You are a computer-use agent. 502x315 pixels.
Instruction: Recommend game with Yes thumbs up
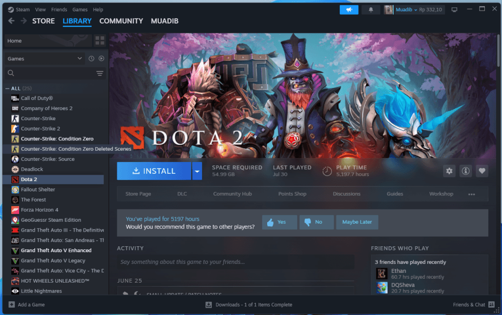tap(279, 222)
